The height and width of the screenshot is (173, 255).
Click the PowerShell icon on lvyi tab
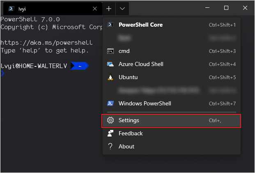pos(11,9)
